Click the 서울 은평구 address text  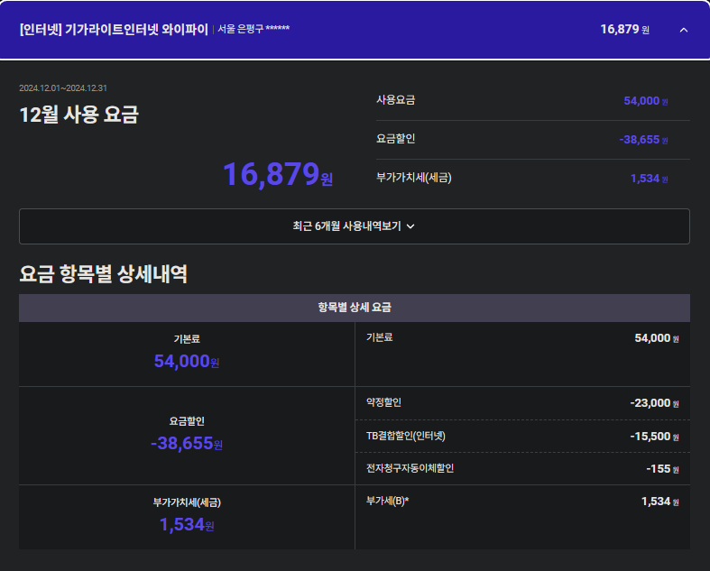[254, 29]
